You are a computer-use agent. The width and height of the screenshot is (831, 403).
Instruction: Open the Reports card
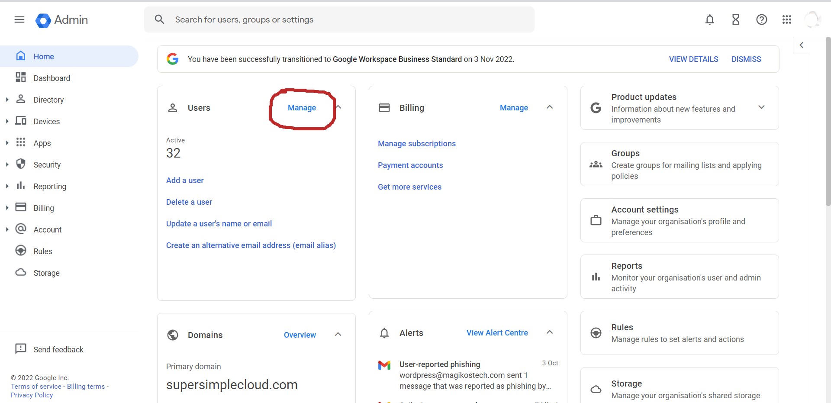click(x=680, y=277)
